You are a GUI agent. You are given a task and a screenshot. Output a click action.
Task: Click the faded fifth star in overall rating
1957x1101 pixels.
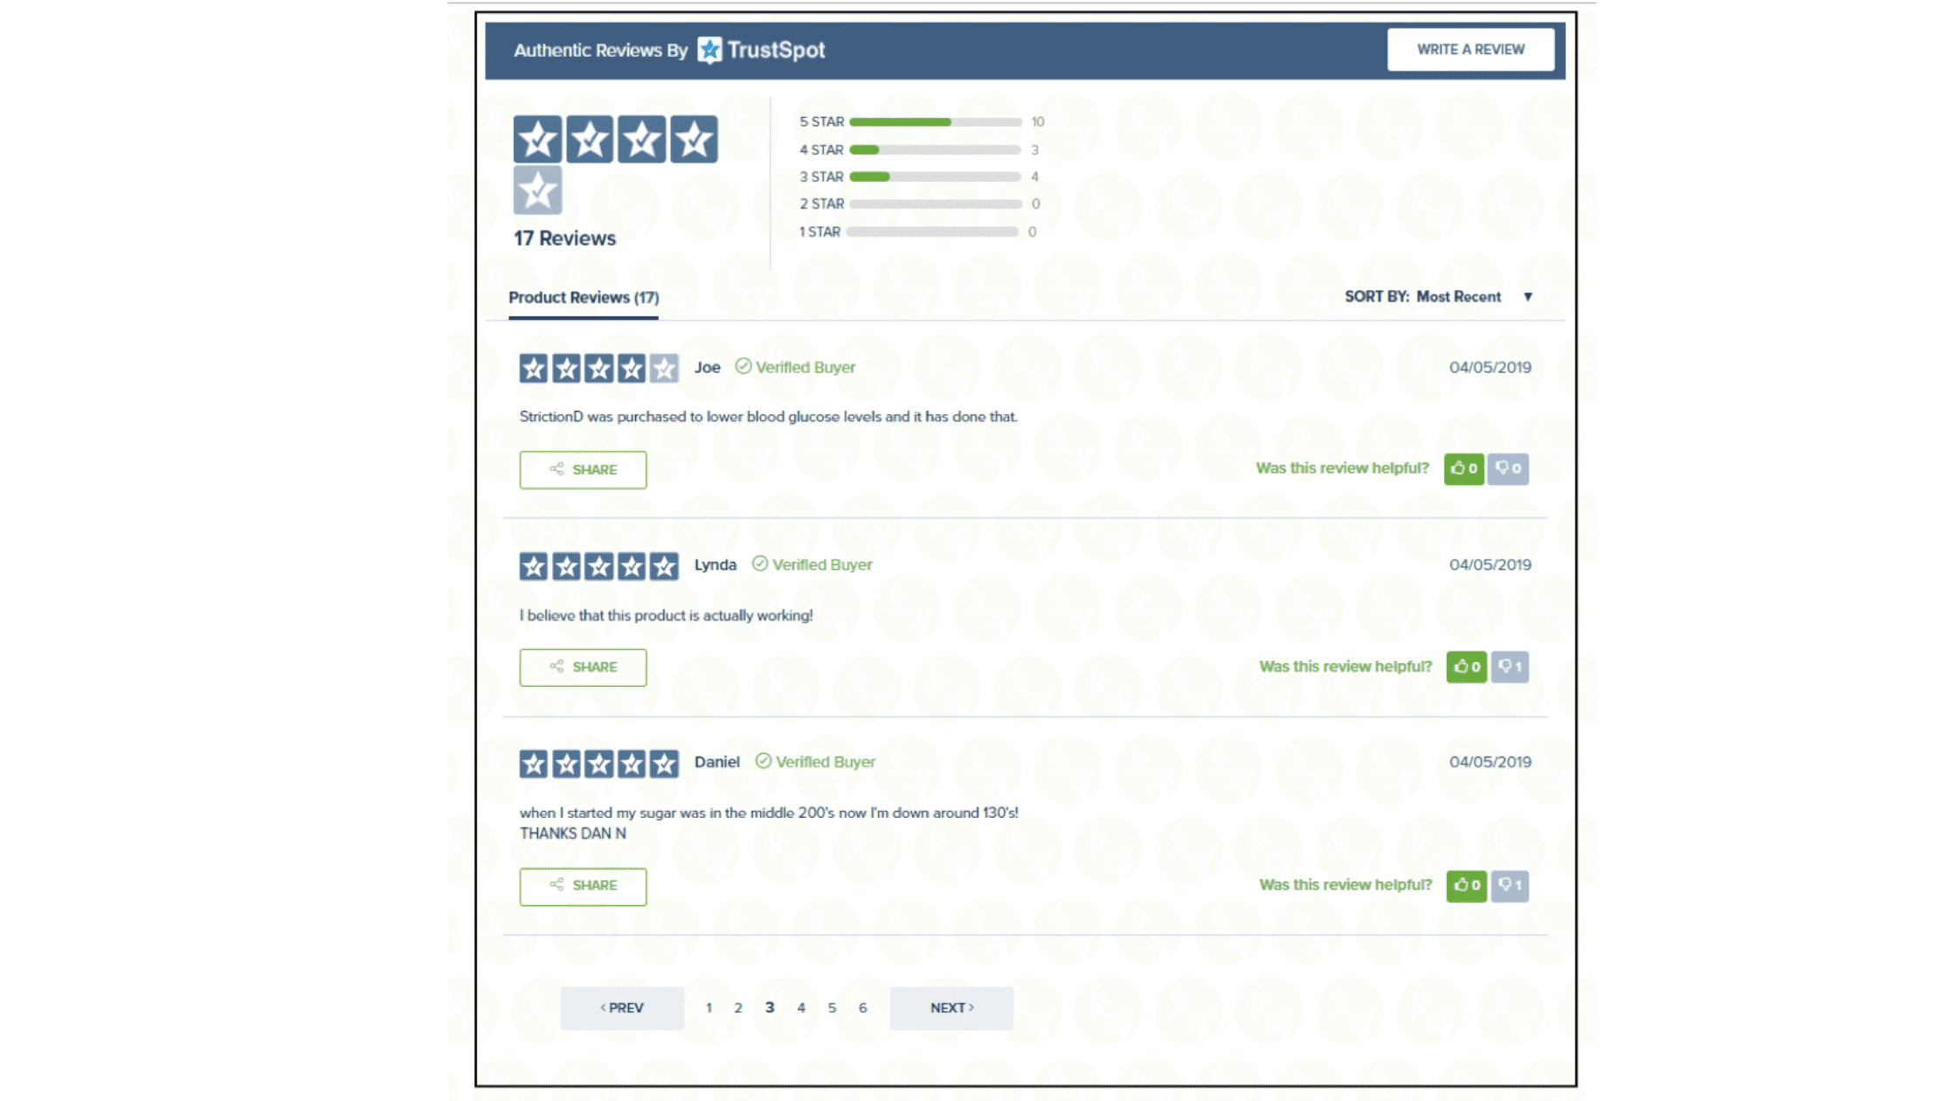pyautogui.click(x=537, y=190)
